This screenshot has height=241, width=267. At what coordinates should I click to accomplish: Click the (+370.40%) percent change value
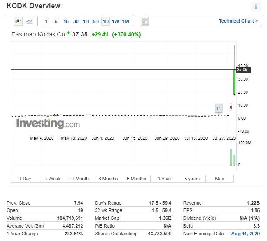click(x=126, y=35)
